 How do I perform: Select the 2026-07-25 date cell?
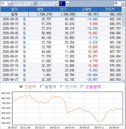click(x=11, y=61)
